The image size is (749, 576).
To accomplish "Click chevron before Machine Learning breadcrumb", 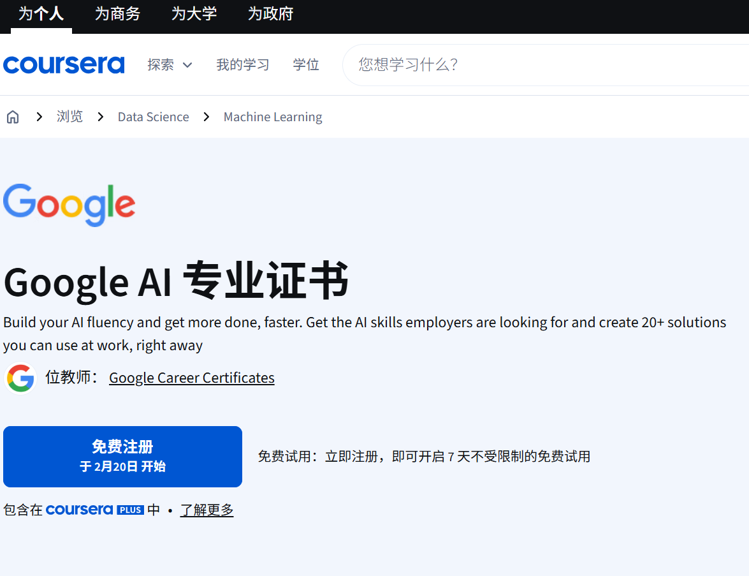I will 207,117.
